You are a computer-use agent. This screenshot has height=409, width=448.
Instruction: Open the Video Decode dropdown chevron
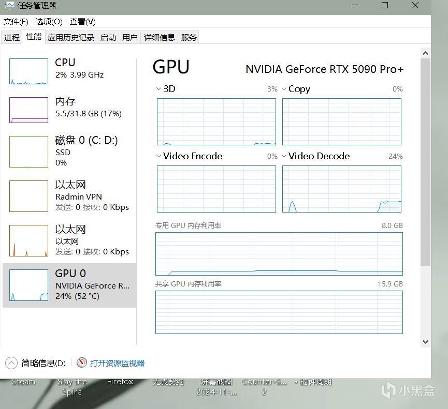point(284,156)
